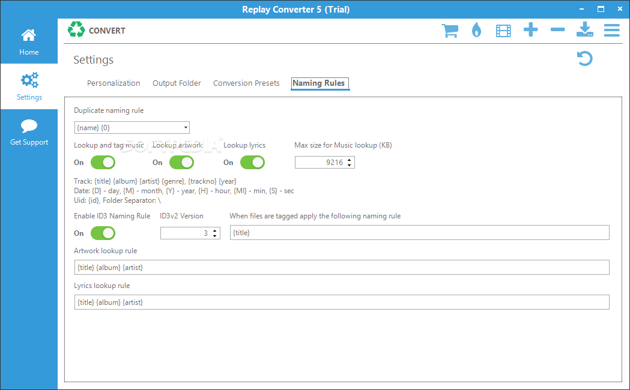
Task: Decrease ID3v2 Version value
Action: click(214, 236)
